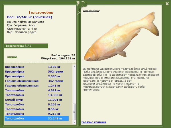The image size is (171, 128).
Task: Click the Оценивается с: 4 кг line
Action: (x=22, y=29)
